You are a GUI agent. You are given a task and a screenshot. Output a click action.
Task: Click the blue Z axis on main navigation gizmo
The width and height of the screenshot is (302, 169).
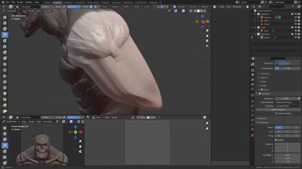tap(202, 16)
